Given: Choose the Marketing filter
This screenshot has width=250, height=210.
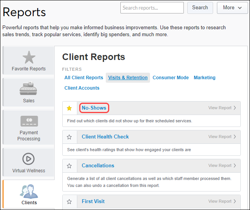Looking at the screenshot, I should (x=204, y=78).
